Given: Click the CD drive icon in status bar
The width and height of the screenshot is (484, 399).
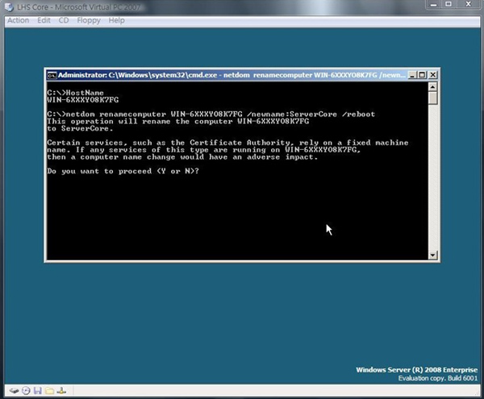Looking at the screenshot, I should click(25, 391).
